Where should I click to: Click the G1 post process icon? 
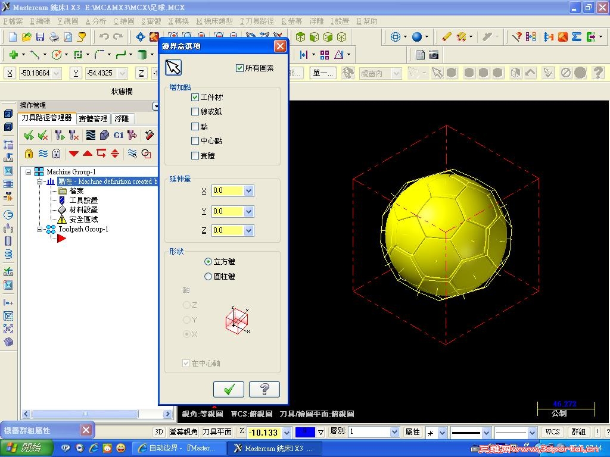(x=119, y=135)
